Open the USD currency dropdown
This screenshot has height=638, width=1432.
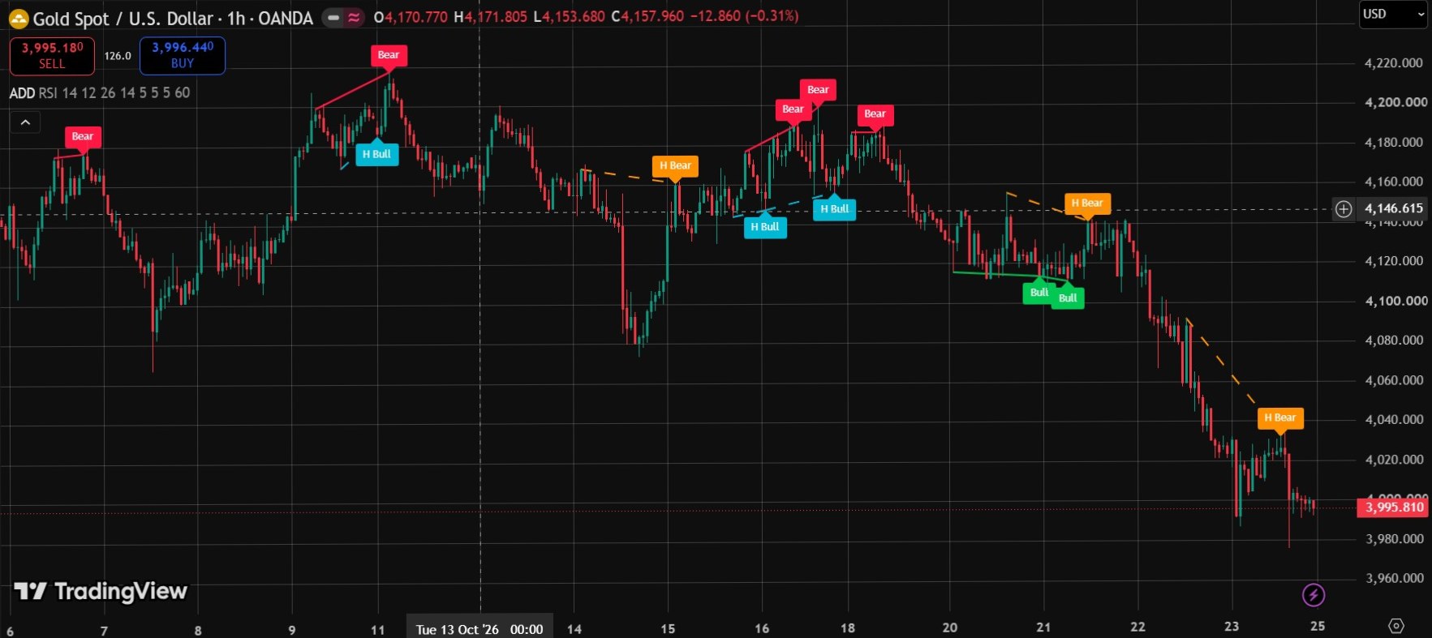1393,15
